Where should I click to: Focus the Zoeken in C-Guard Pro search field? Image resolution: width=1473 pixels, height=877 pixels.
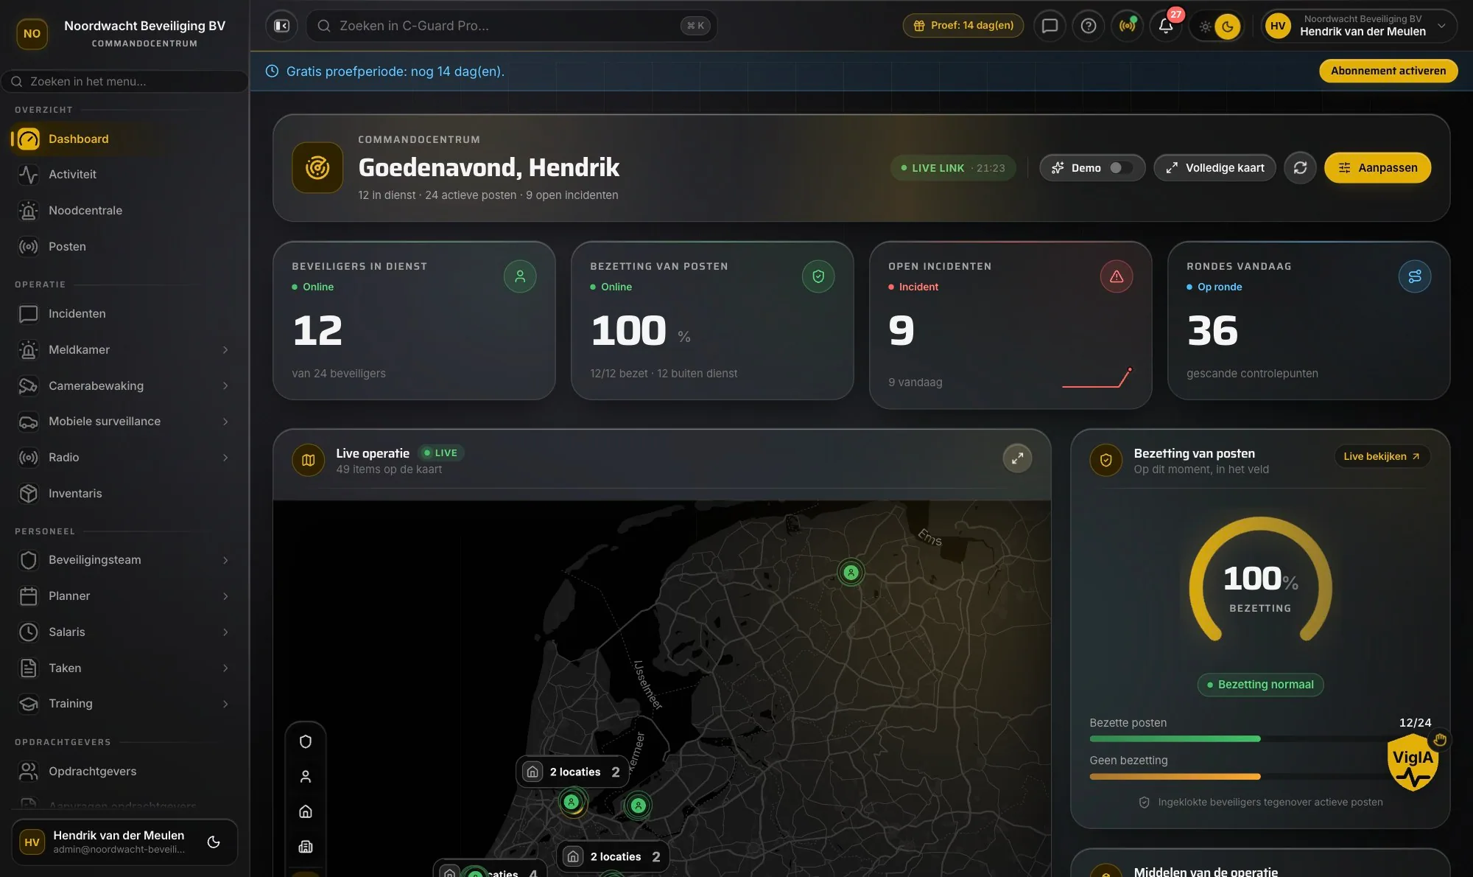tap(511, 26)
